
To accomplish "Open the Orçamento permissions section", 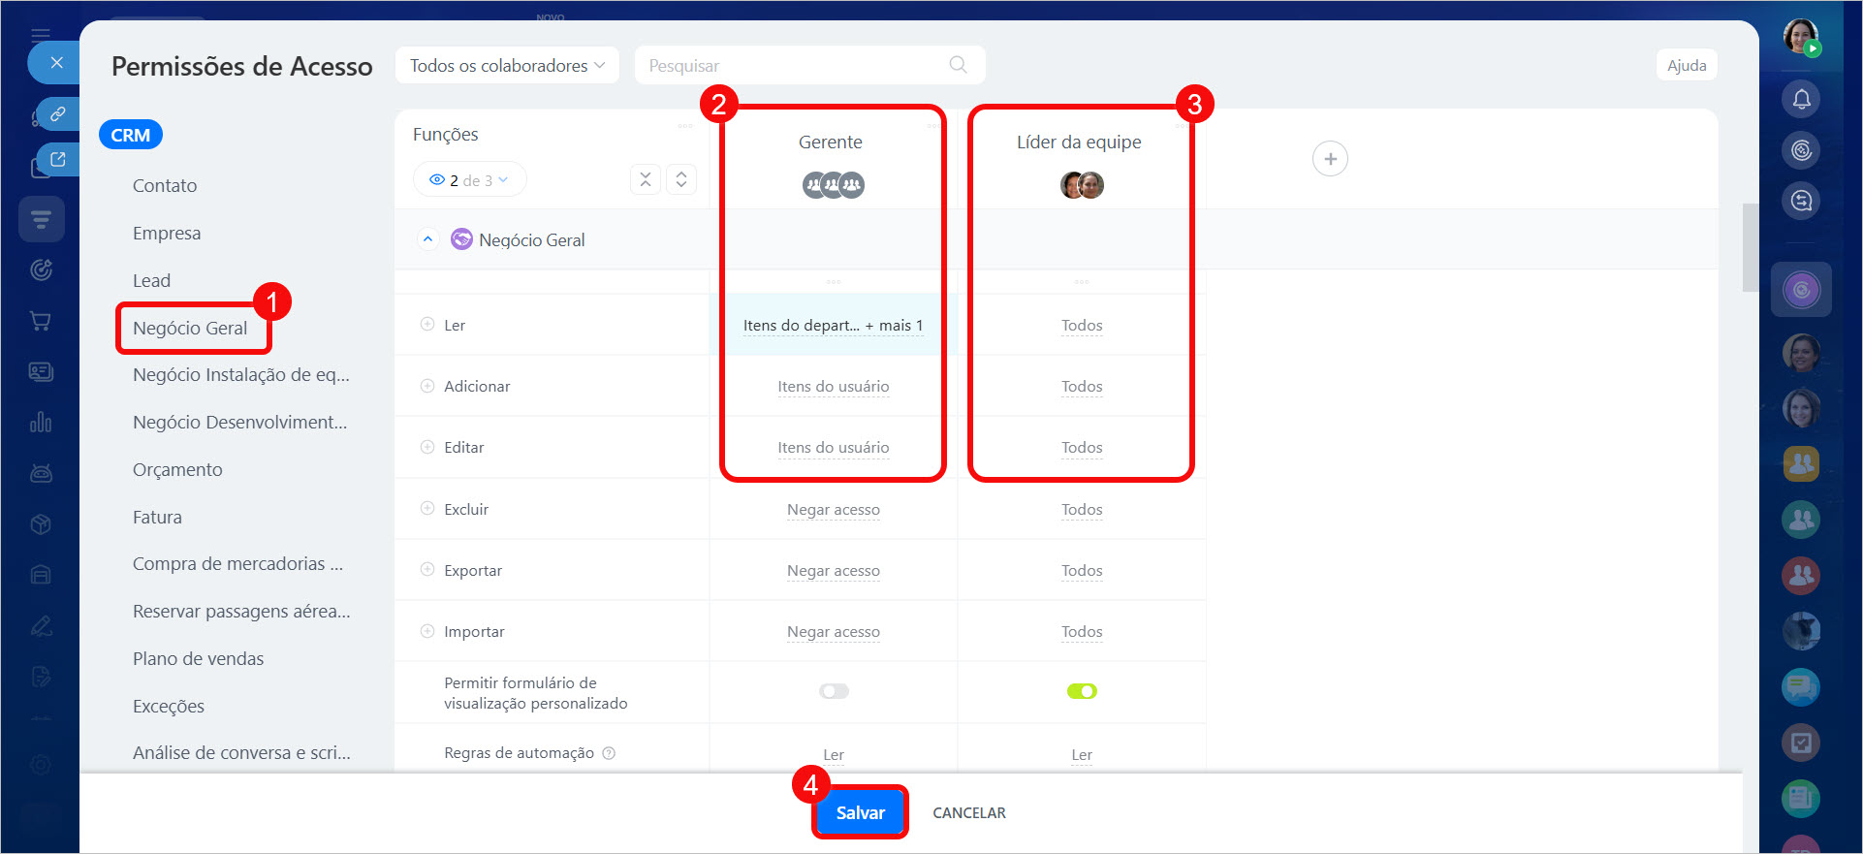I will coord(177,469).
